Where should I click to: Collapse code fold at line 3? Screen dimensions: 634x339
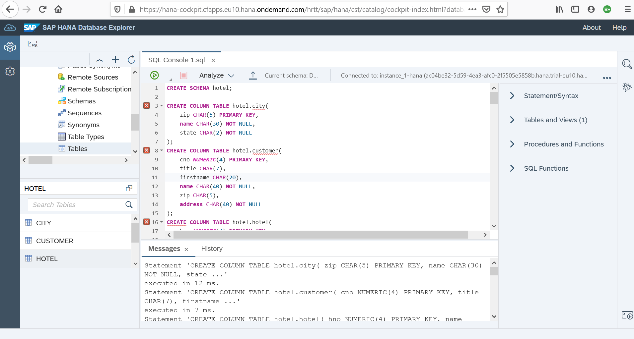pos(162,106)
